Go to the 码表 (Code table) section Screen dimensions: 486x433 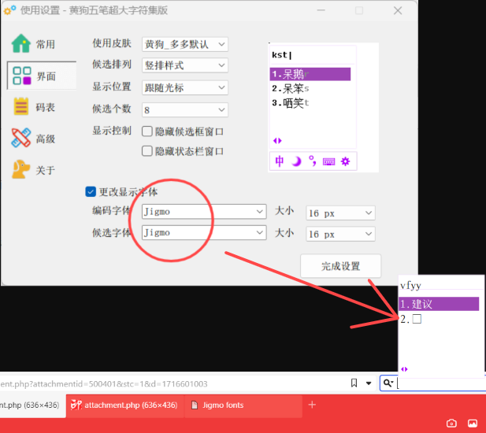[35, 107]
